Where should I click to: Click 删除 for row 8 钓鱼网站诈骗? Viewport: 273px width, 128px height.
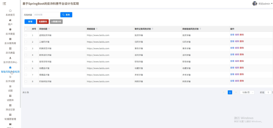pos(242,81)
